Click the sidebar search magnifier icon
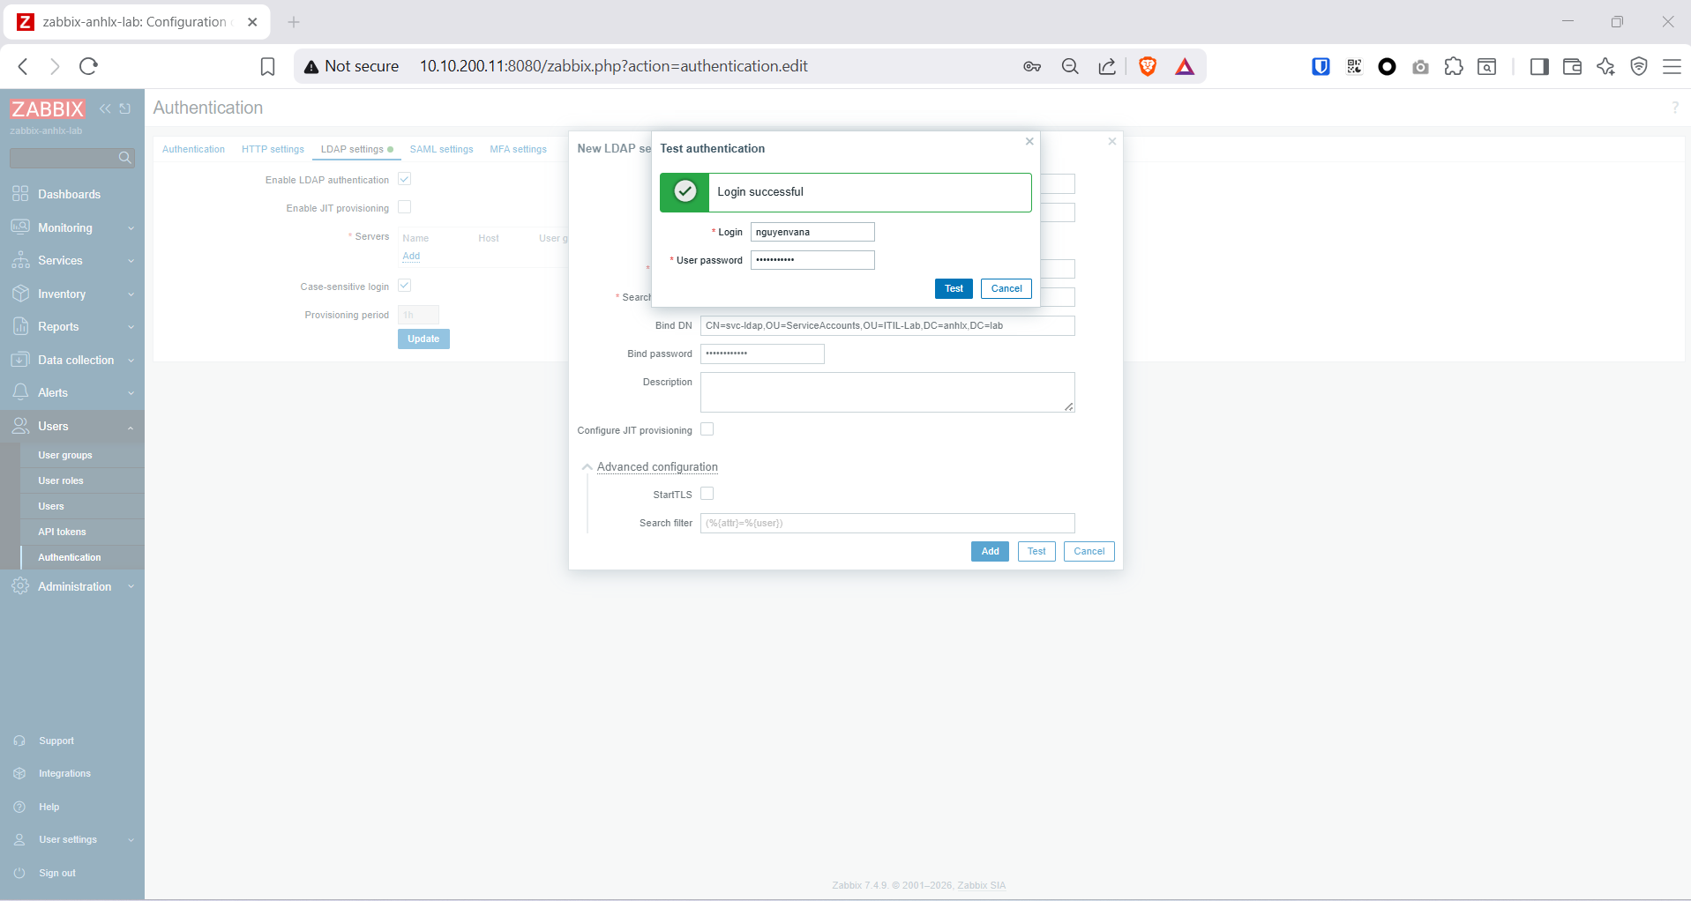Image resolution: width=1691 pixels, height=901 pixels. pyautogui.click(x=124, y=158)
